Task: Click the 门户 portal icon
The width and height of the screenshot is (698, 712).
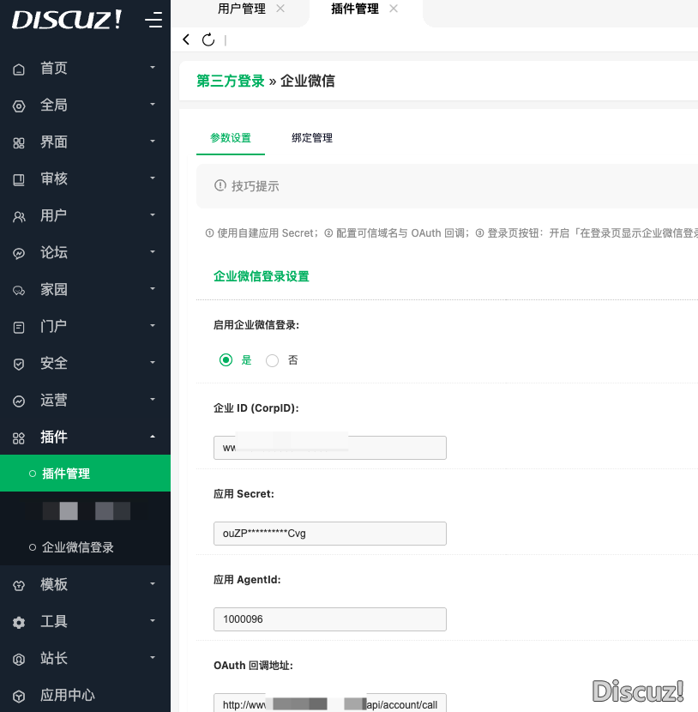Action: click(19, 327)
